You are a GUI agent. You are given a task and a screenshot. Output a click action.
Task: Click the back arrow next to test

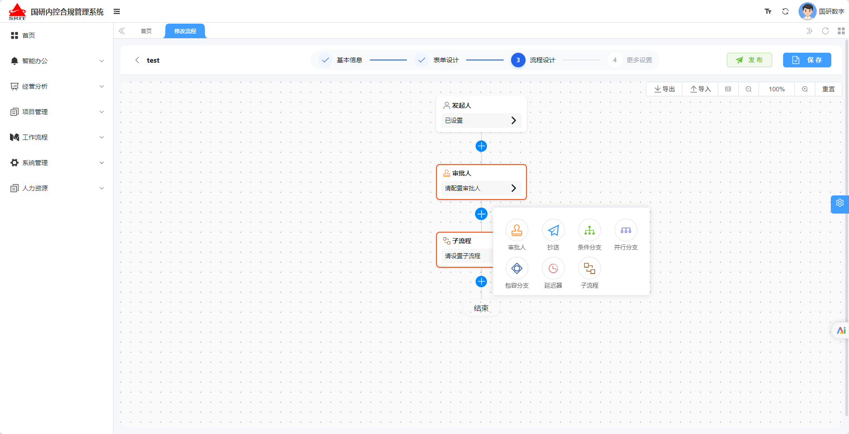(x=137, y=60)
